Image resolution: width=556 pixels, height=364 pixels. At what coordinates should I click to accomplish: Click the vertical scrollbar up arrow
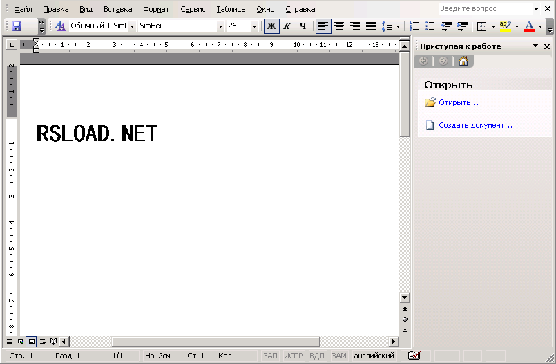coord(404,46)
